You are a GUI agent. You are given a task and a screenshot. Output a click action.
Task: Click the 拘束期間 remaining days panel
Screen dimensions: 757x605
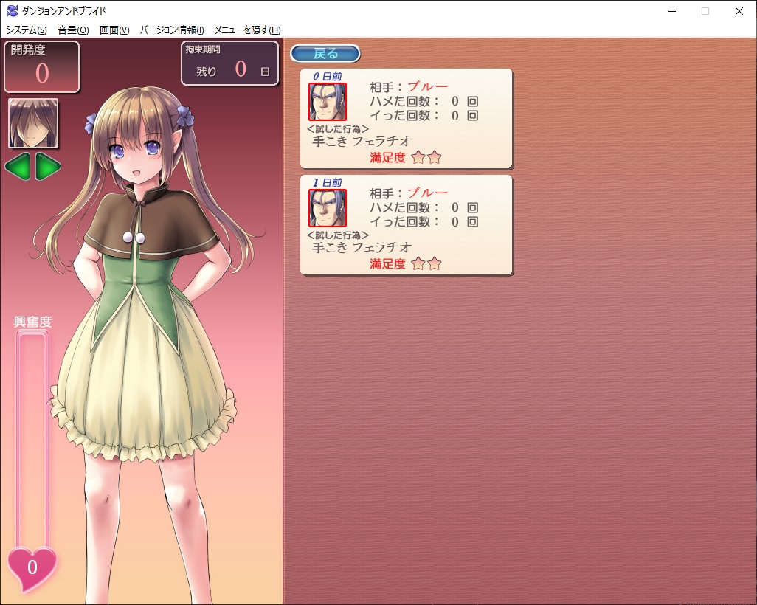(x=229, y=63)
